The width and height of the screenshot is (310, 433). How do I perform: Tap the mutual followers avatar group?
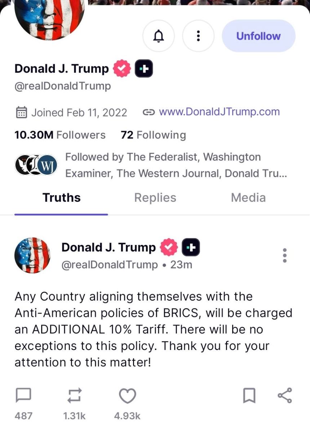point(36,165)
